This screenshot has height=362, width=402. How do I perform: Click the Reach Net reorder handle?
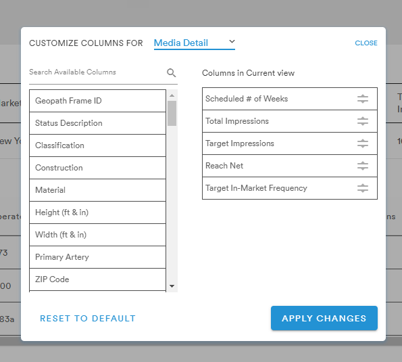[x=363, y=166]
